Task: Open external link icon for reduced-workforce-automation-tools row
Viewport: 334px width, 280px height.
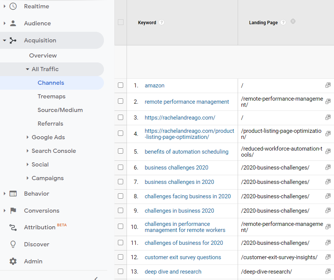Action: (328, 151)
